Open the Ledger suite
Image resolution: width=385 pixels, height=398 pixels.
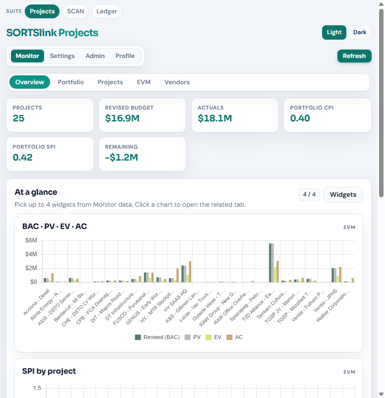[107, 11]
